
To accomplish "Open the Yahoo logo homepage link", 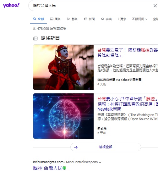I will 11,5.
